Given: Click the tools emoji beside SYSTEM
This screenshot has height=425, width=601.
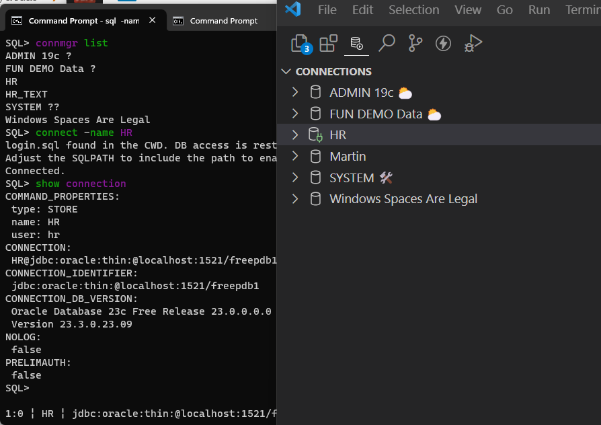Looking at the screenshot, I should (x=386, y=178).
